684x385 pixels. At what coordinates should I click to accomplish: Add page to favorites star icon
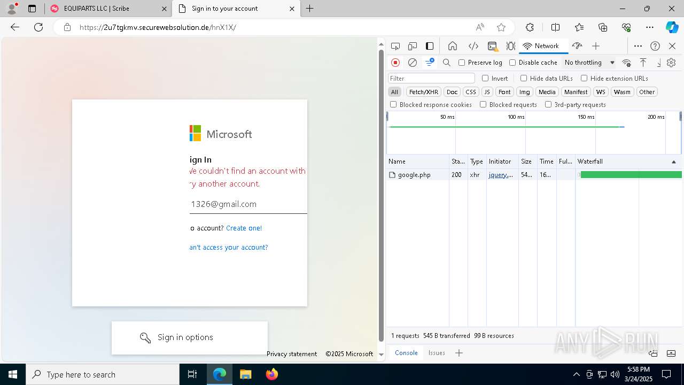501,27
